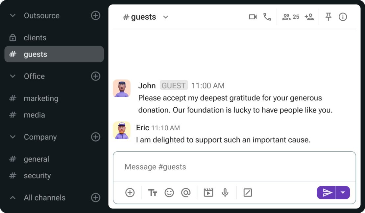Open the locked clients channel
Screen dimensions: 365x213
coord(35,37)
